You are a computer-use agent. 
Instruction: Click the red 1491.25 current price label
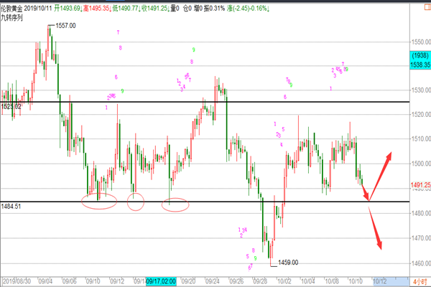420,185
